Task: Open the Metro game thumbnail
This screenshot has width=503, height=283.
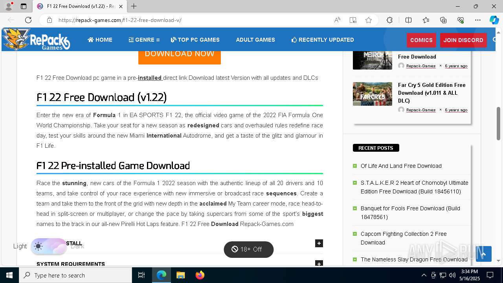Action: (373, 60)
